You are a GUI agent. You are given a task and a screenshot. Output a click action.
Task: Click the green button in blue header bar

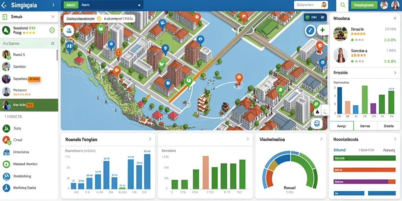click(x=70, y=5)
